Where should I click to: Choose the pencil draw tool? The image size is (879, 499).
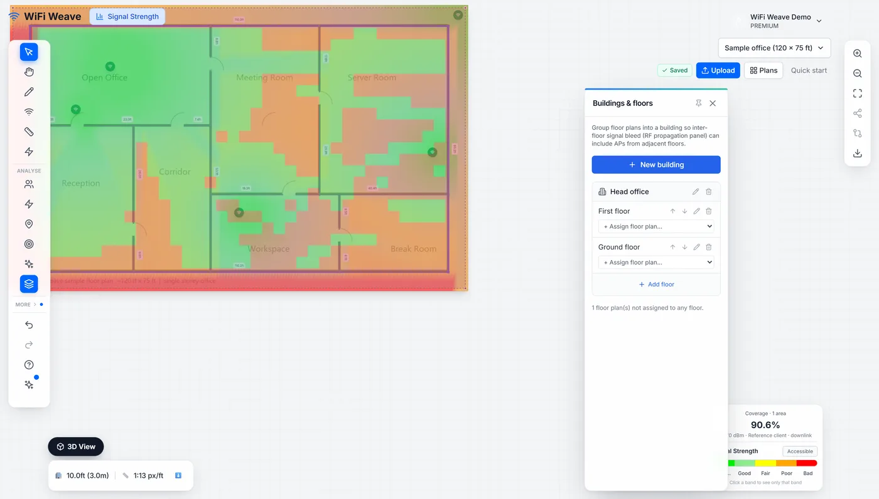pos(29,92)
